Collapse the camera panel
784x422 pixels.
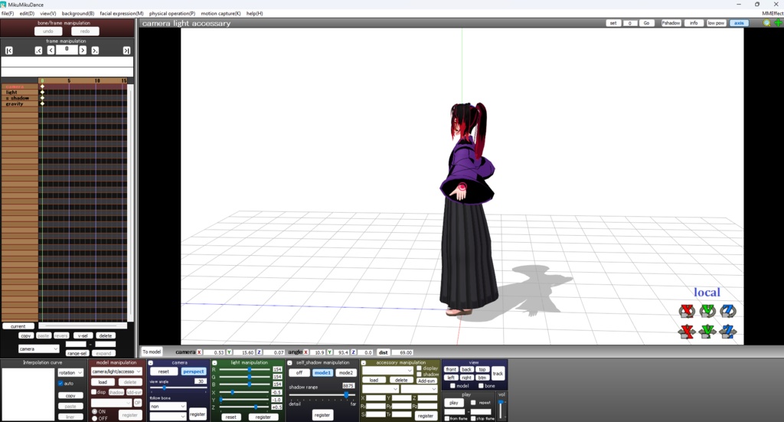(x=151, y=363)
